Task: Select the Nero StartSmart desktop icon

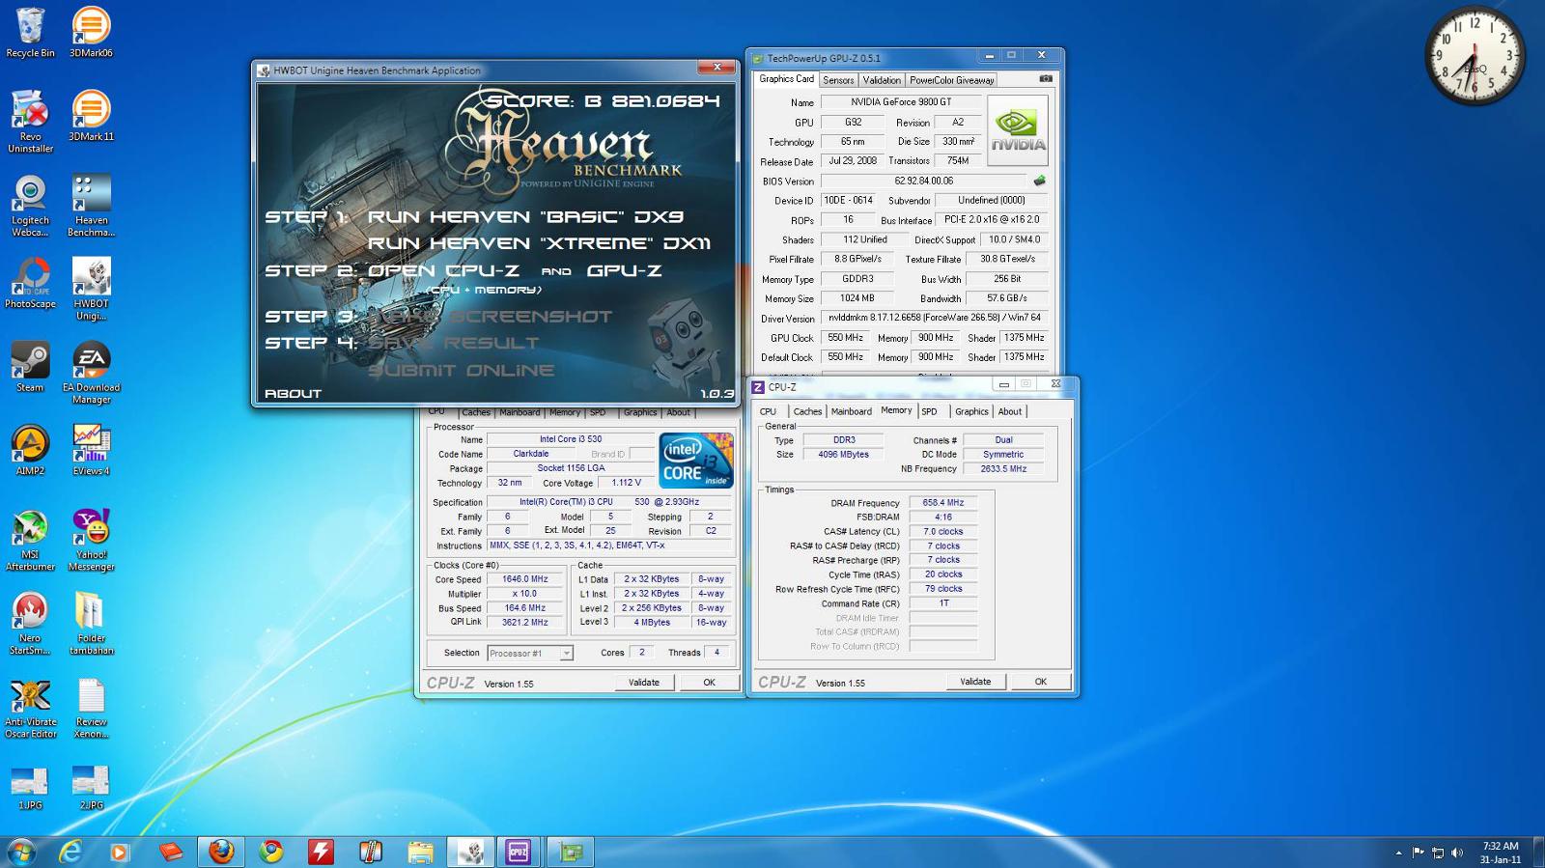Action: tap(30, 624)
